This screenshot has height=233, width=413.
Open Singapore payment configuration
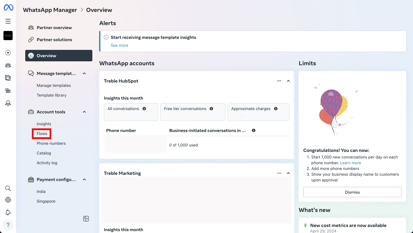(46, 201)
